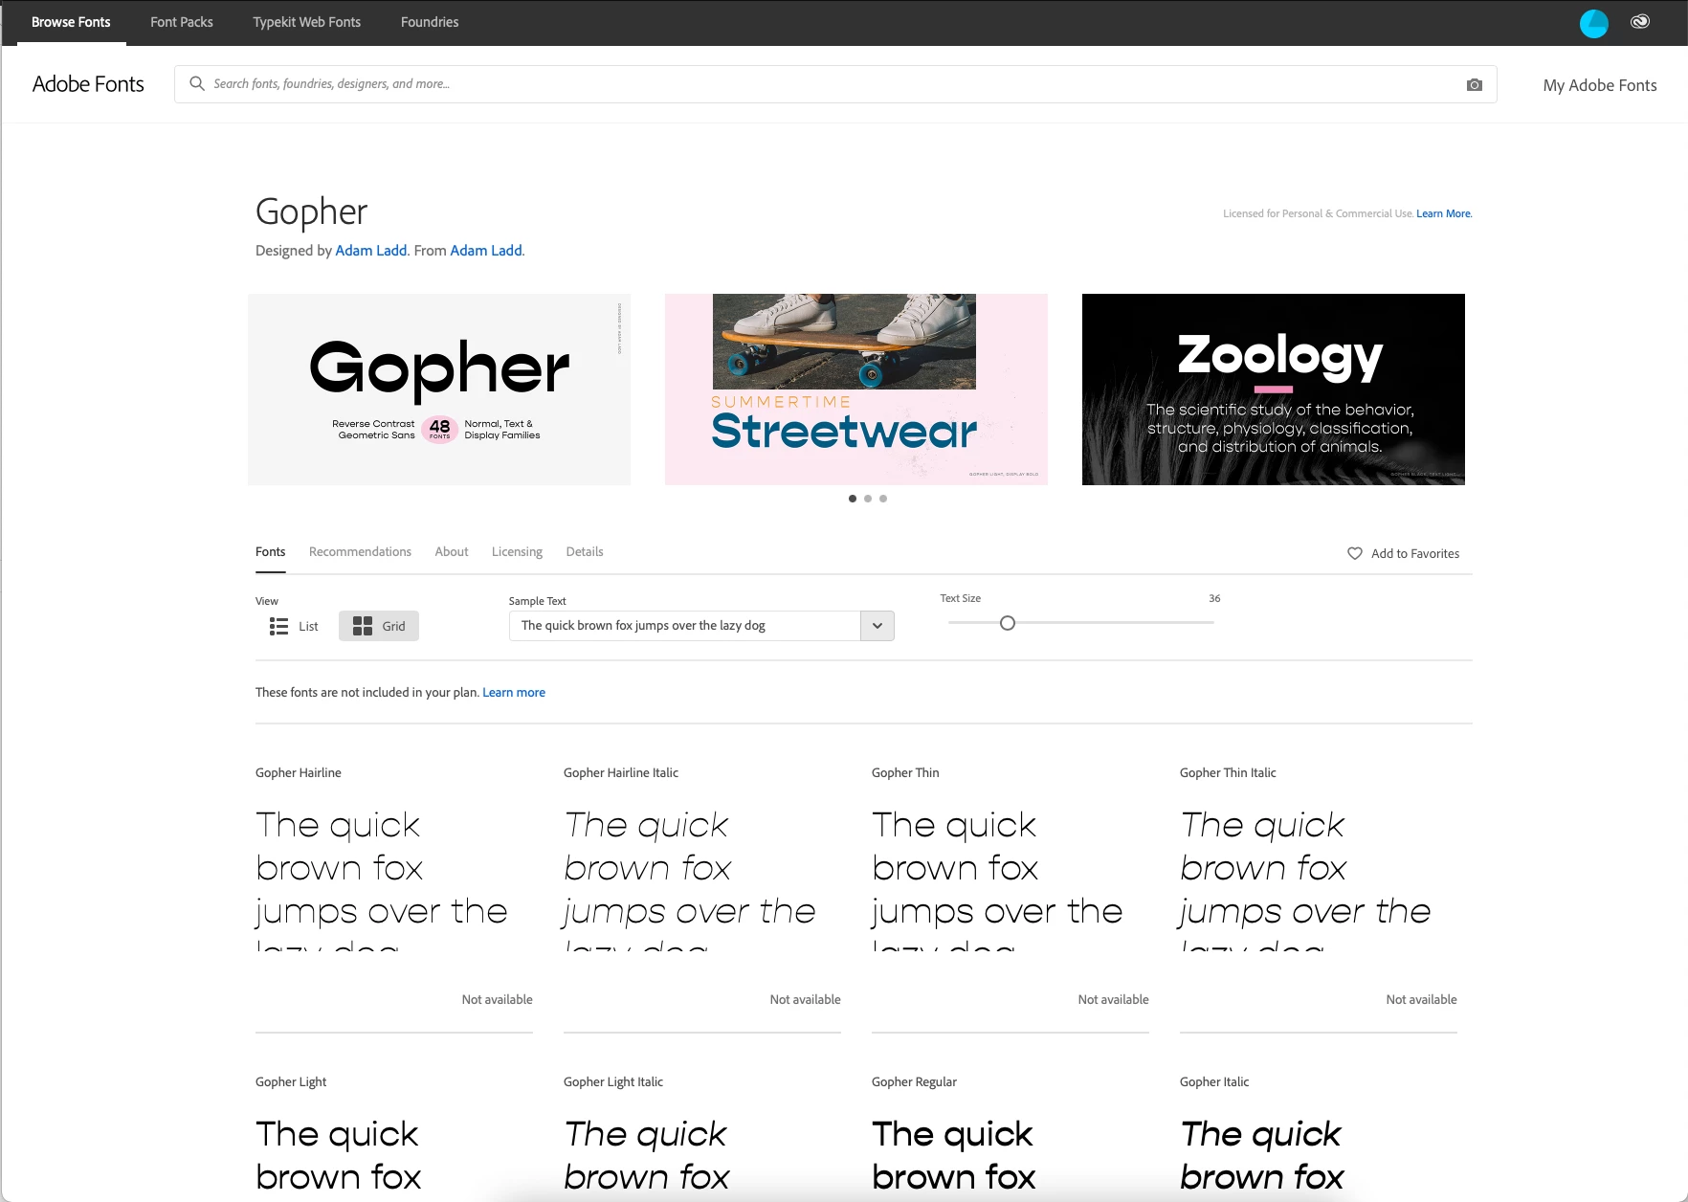The image size is (1688, 1202).
Task: Click Learn More about licensing
Action: click(x=1444, y=213)
